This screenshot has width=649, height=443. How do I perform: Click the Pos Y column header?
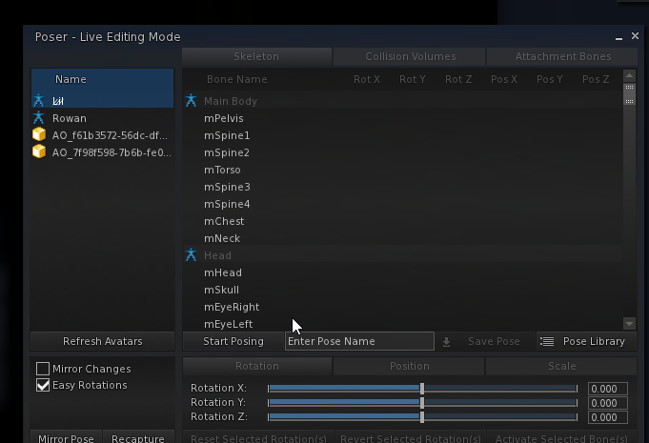pyautogui.click(x=550, y=79)
